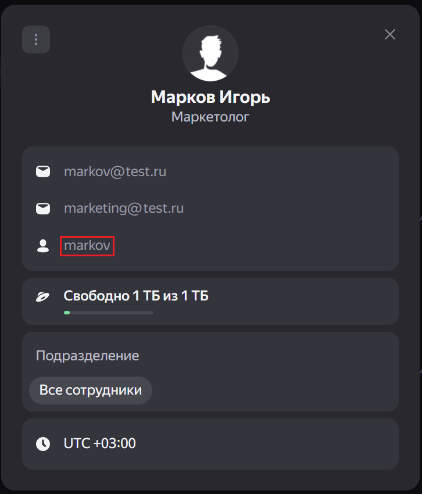Viewport: 422px width, 494px height.
Task: Click the Подразделение section heading
Action: point(87,356)
